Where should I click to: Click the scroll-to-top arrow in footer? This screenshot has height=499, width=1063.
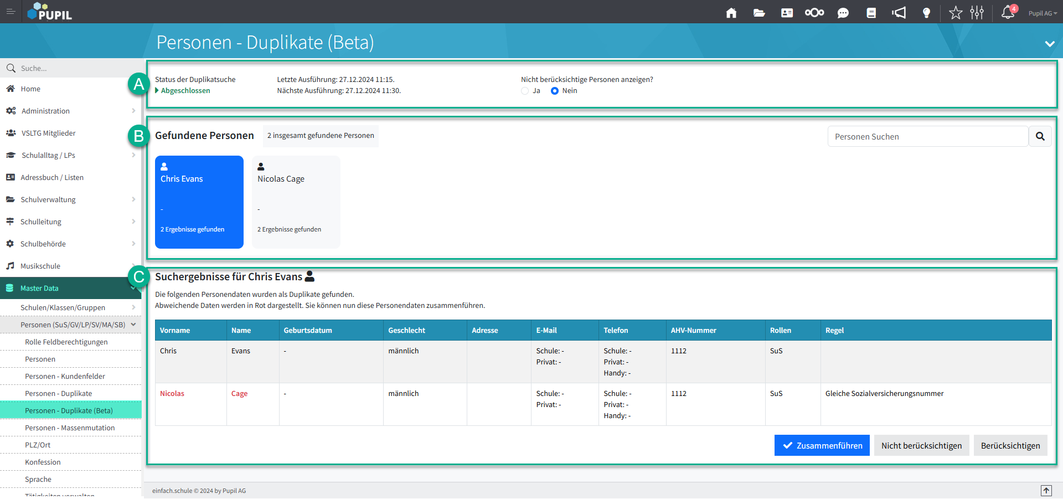pos(1046,491)
